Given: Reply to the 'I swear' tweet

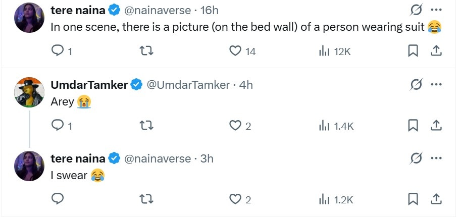Looking at the screenshot, I should pyautogui.click(x=58, y=200).
